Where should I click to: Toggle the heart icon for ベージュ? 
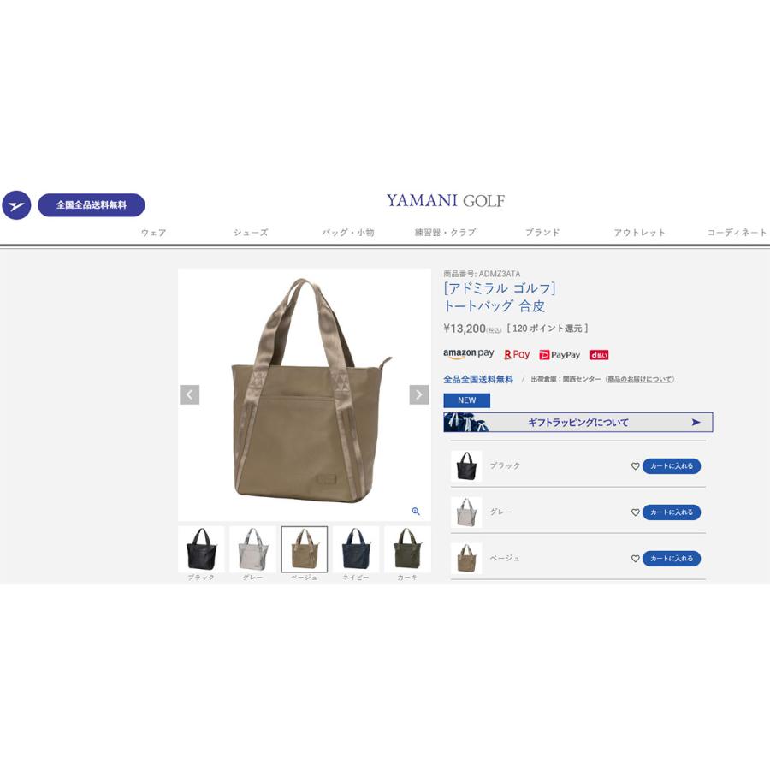pyautogui.click(x=635, y=559)
